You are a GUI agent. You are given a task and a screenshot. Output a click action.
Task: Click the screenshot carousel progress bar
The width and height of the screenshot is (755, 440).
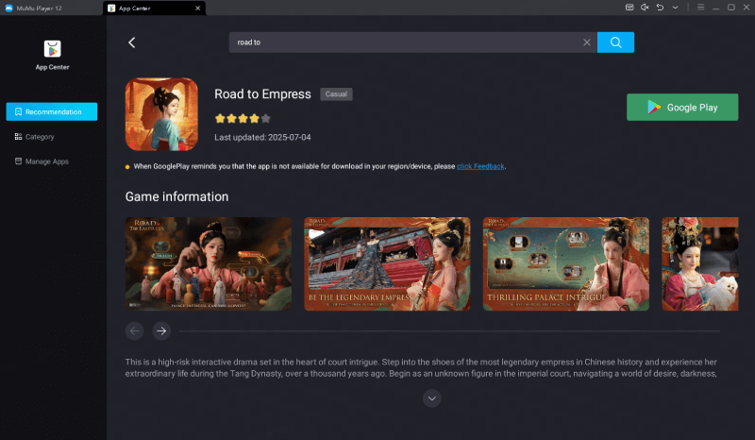coord(449,331)
